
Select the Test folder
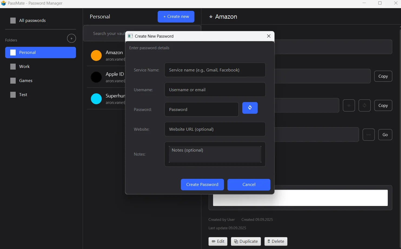tap(41, 95)
